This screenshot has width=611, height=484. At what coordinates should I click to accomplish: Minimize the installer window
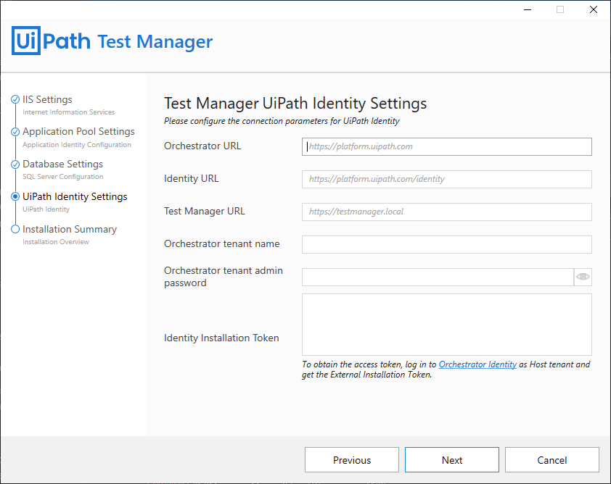coord(528,9)
